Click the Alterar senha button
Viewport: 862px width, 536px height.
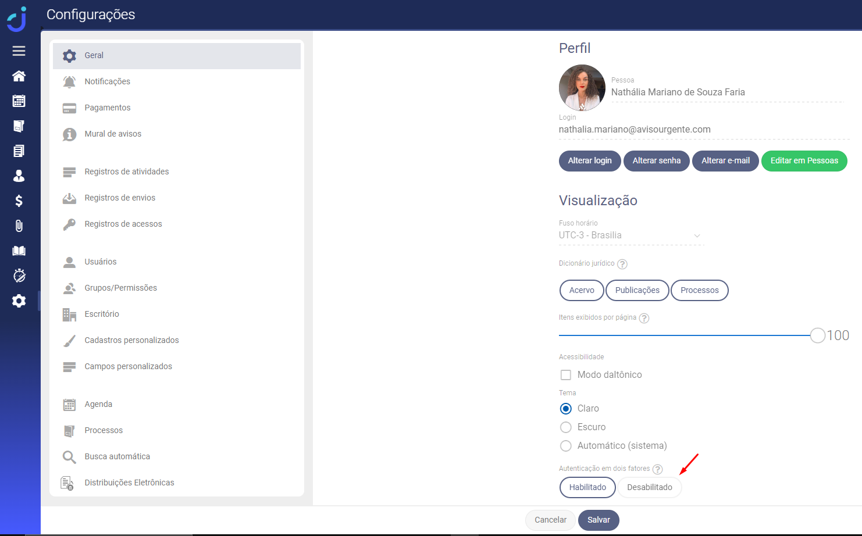(x=656, y=161)
